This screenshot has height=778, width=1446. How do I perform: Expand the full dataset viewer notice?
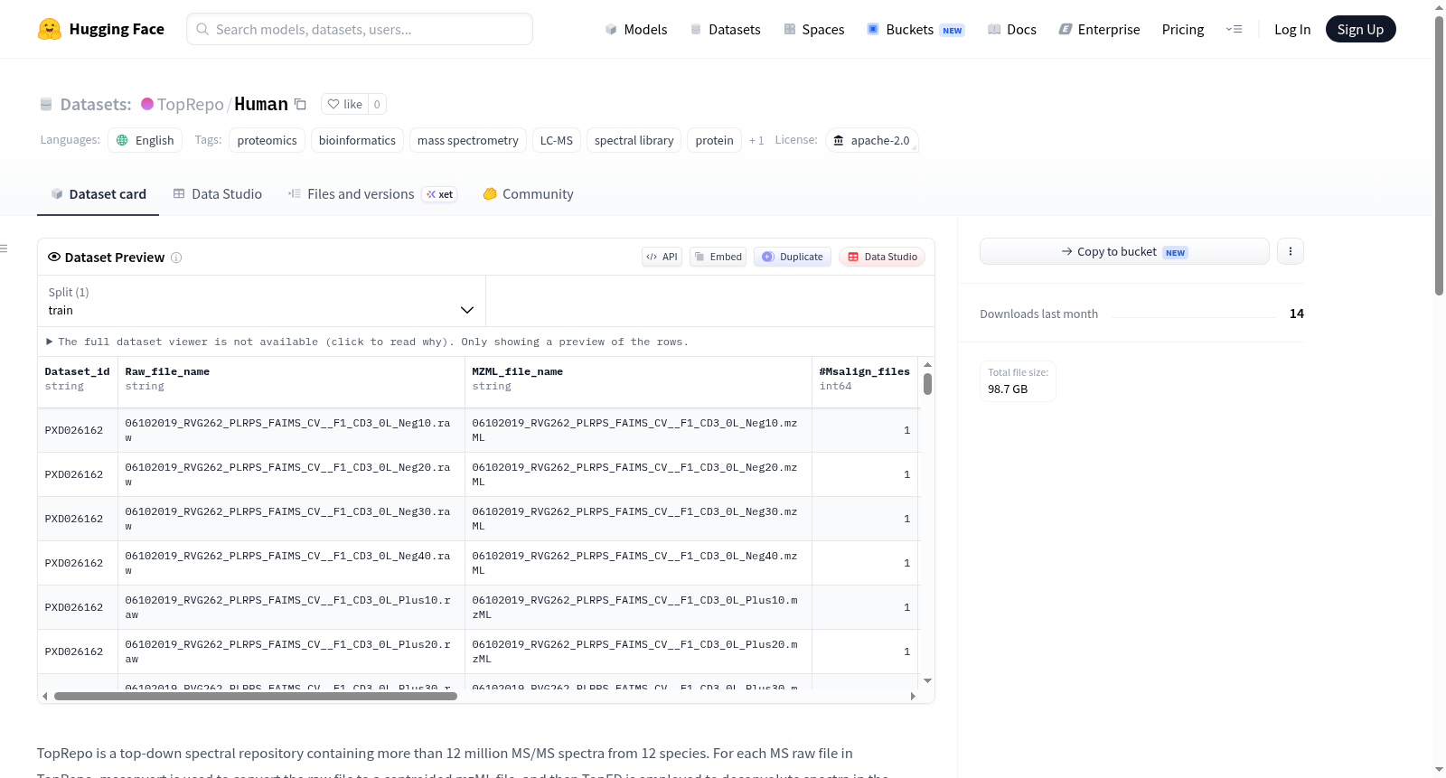point(367,342)
